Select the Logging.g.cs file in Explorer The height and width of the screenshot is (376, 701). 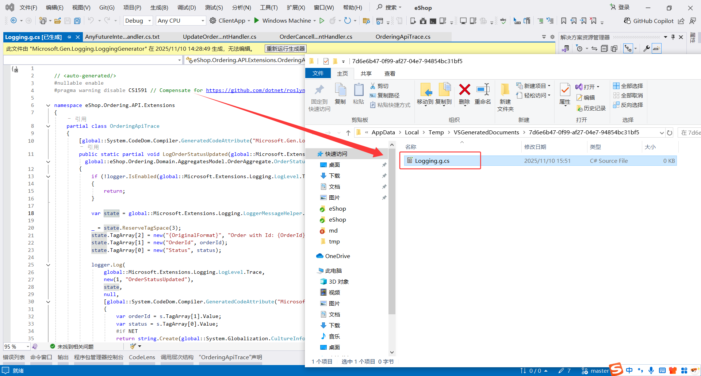(540, 161)
